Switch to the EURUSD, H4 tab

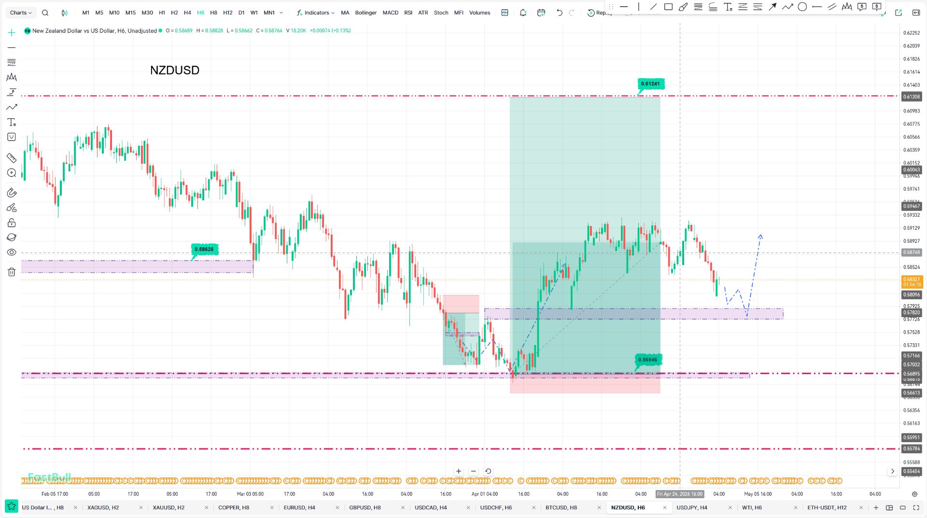[x=299, y=507]
